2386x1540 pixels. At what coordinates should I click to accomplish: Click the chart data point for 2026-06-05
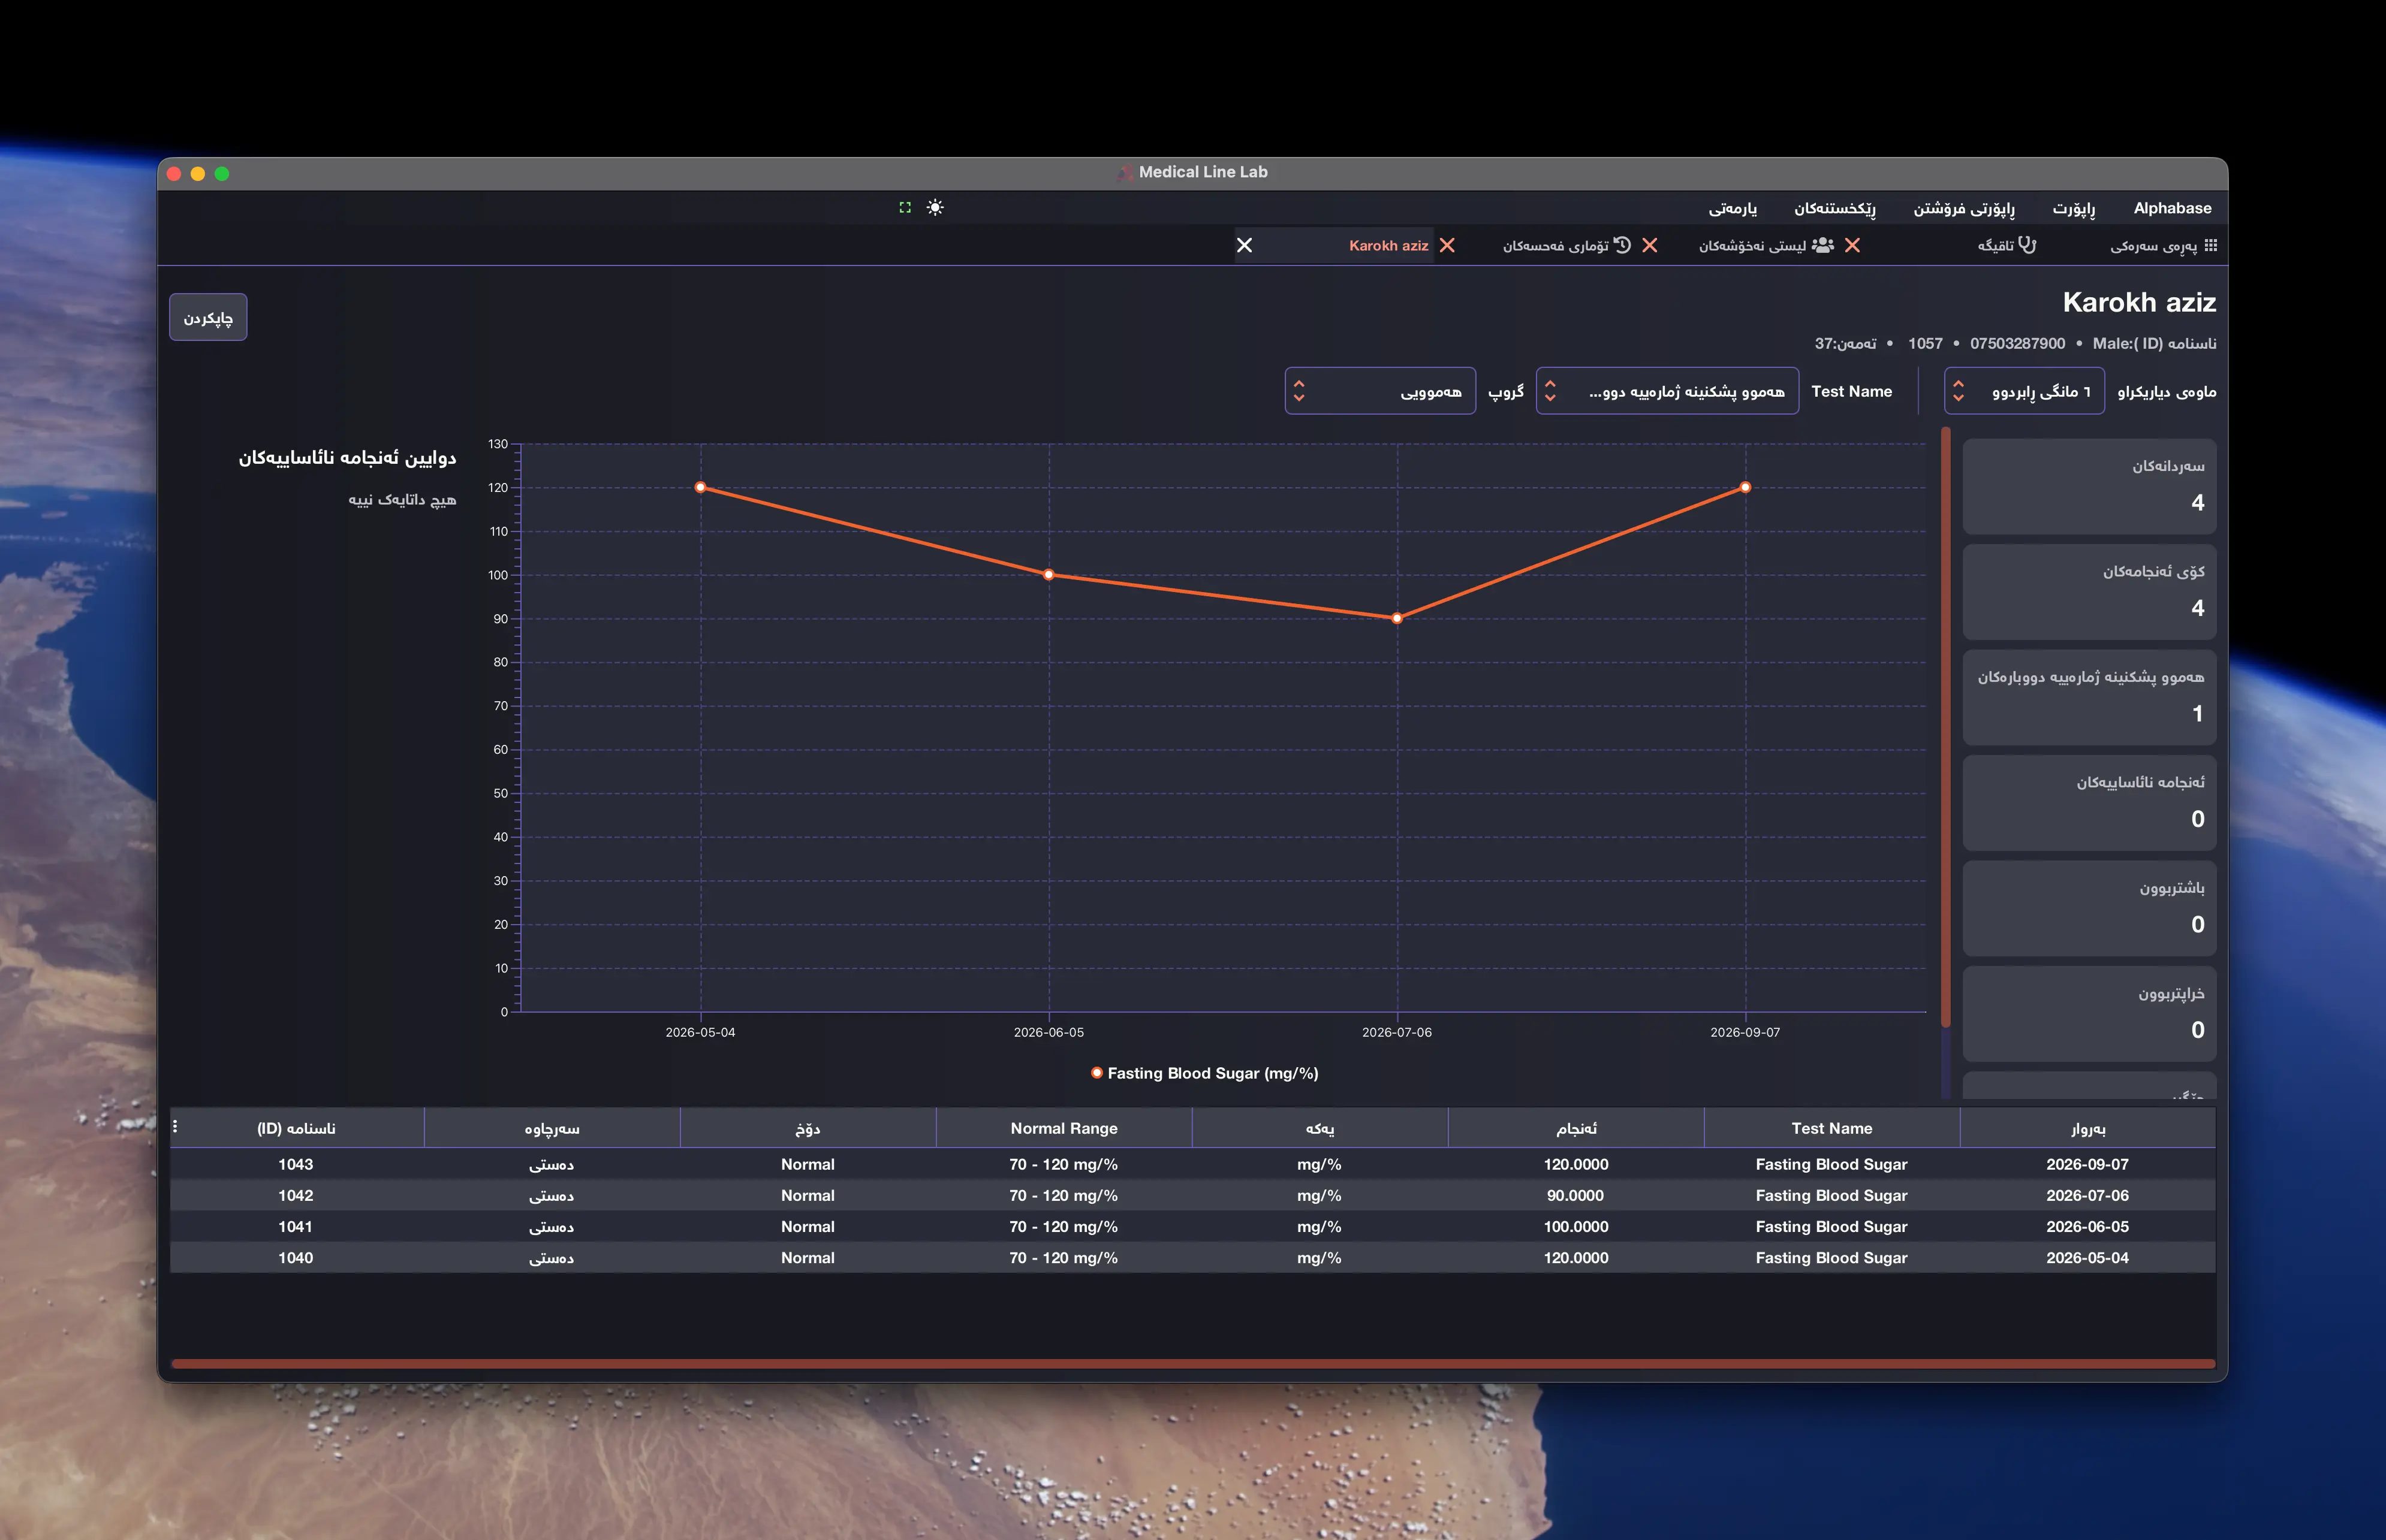click(x=1049, y=575)
